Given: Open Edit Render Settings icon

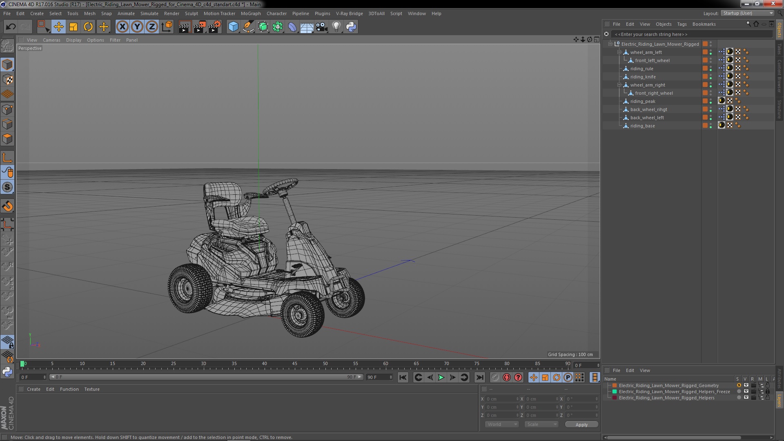Looking at the screenshot, I should coord(215,27).
